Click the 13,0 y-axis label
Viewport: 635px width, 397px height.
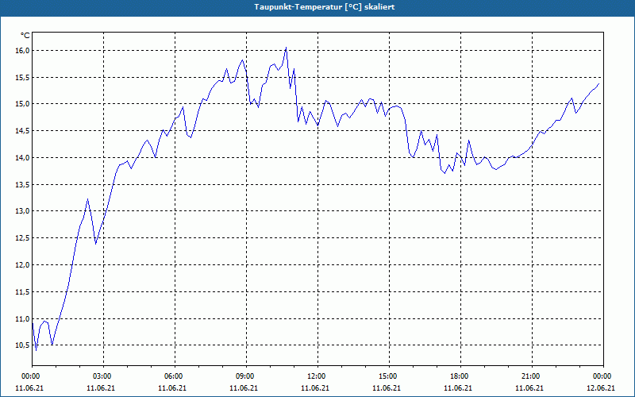point(23,211)
